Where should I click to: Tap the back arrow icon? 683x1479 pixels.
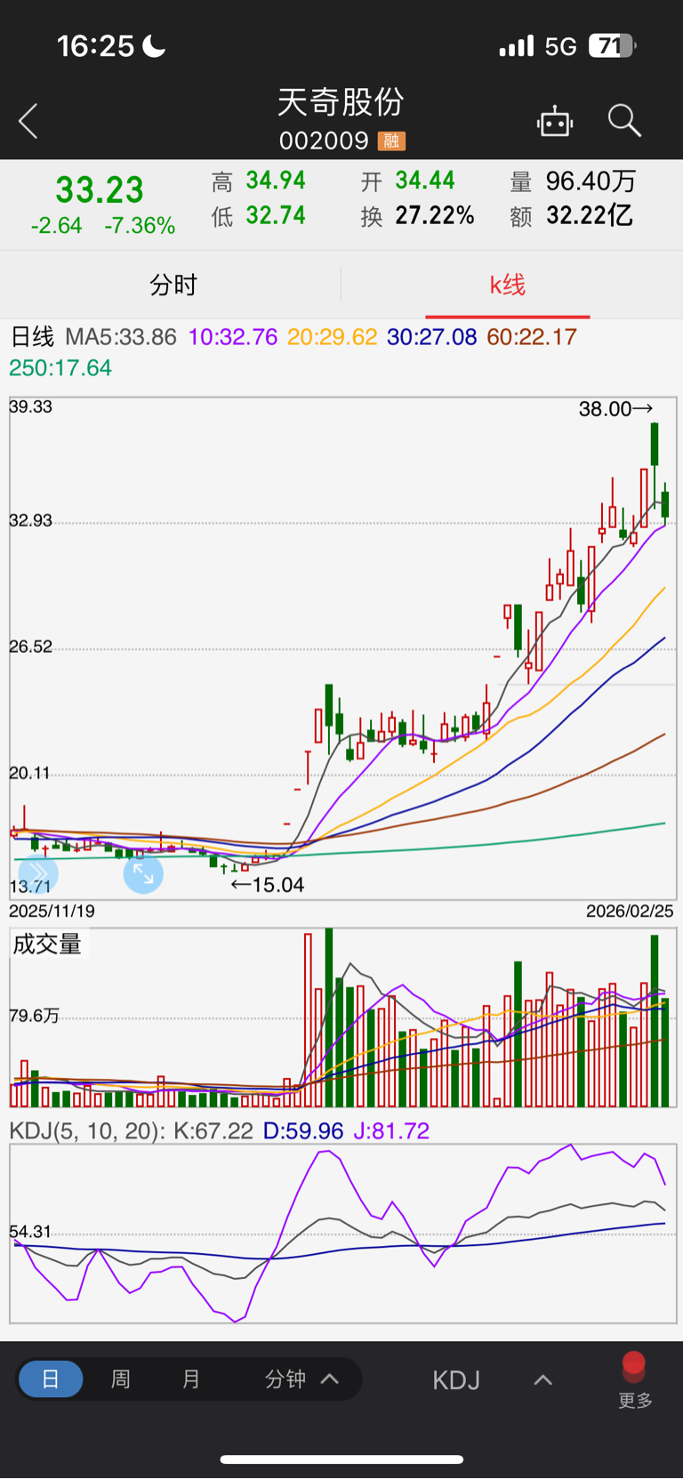pyautogui.click(x=28, y=121)
